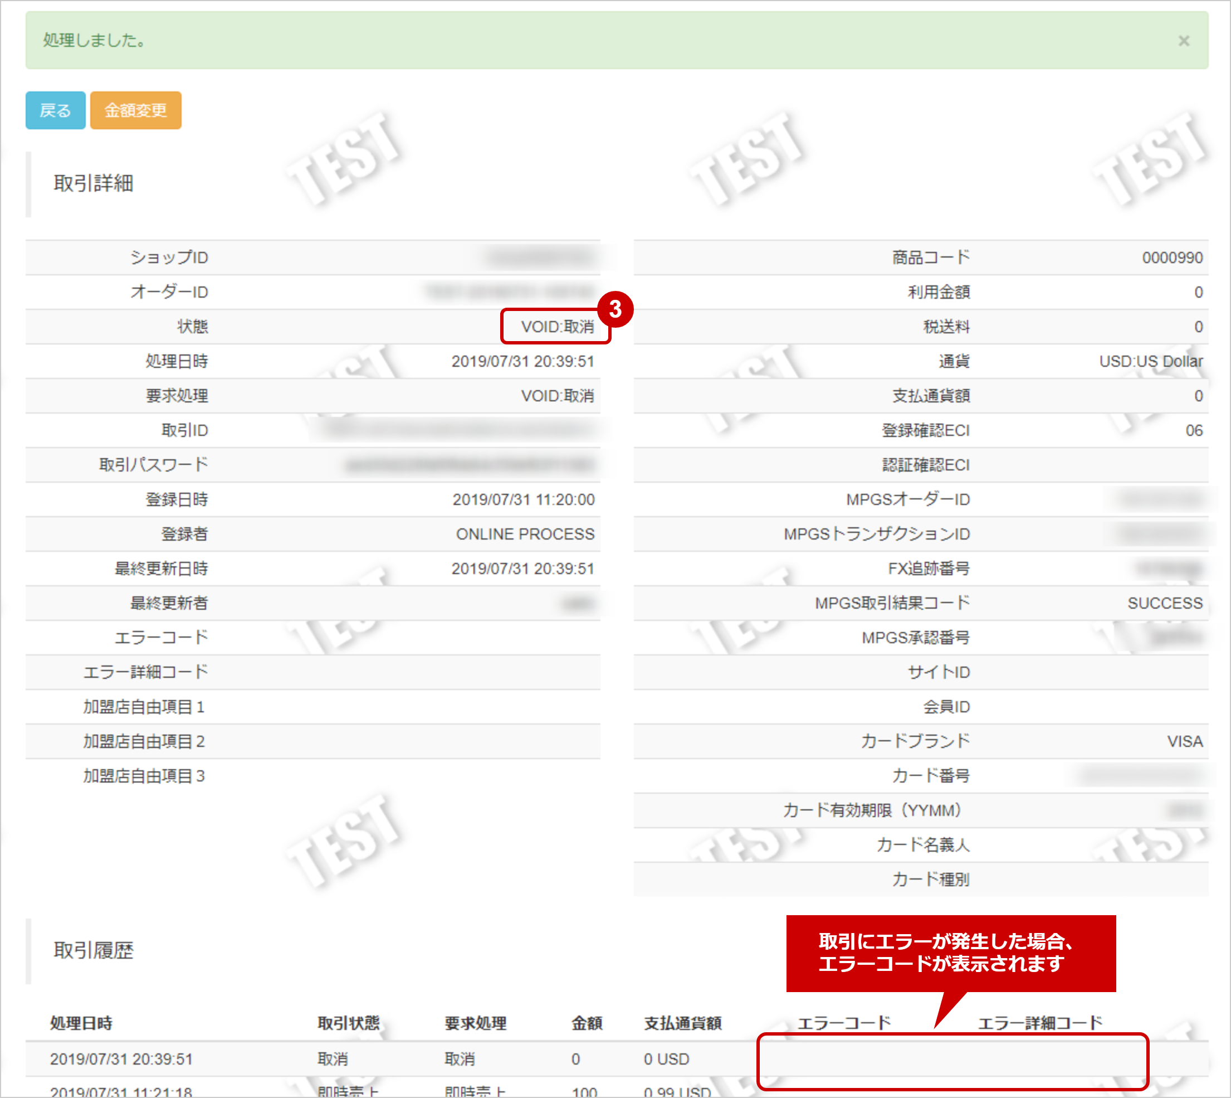
Task: Select the 最終更新日時 value in the details table
Action: point(522,569)
